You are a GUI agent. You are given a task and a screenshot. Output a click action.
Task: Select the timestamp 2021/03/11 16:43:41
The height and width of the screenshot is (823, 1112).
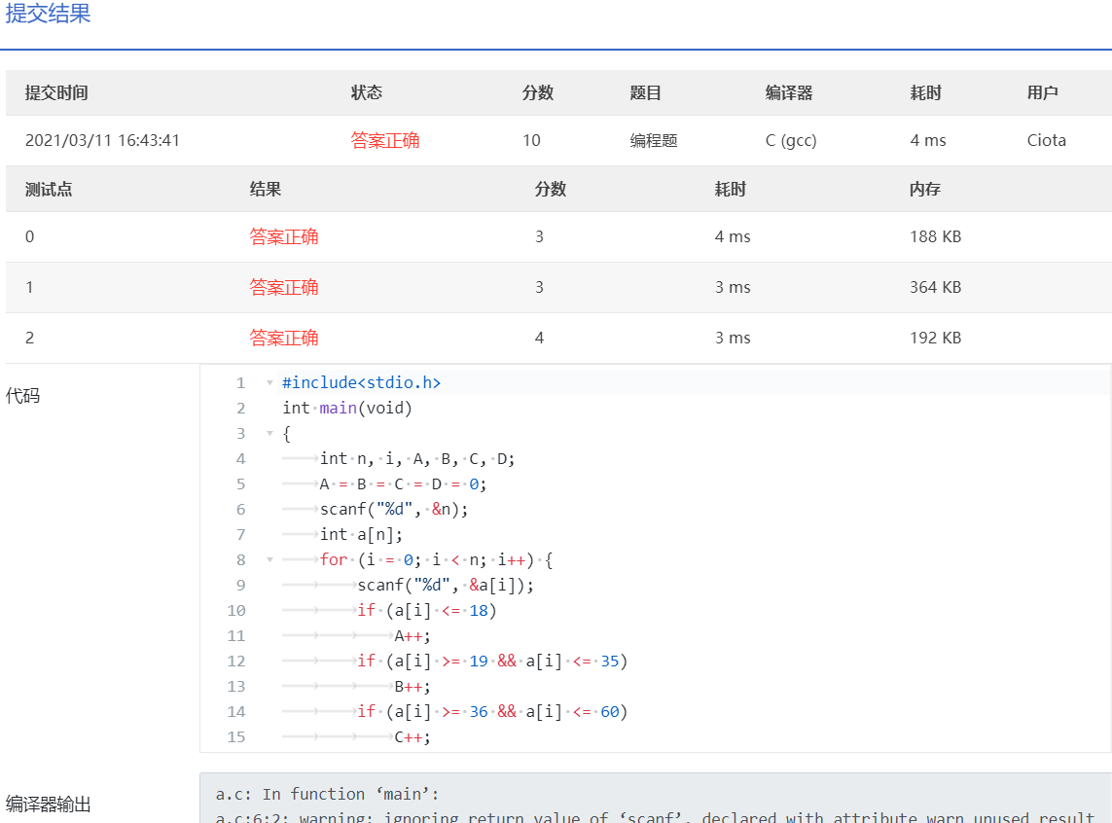click(x=102, y=140)
